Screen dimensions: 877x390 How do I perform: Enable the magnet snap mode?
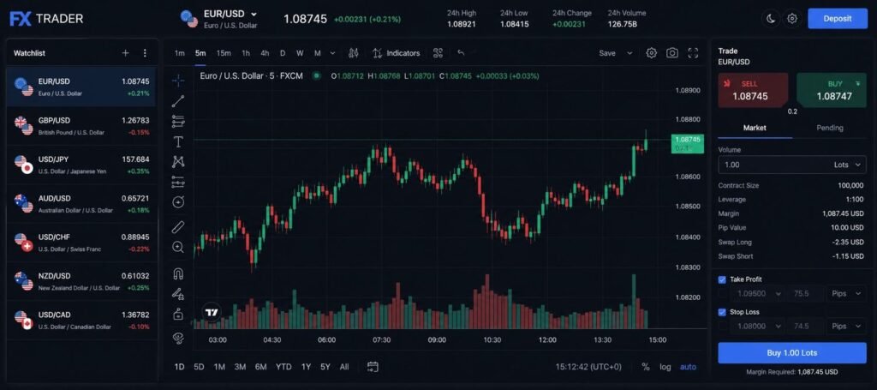pyautogui.click(x=178, y=274)
